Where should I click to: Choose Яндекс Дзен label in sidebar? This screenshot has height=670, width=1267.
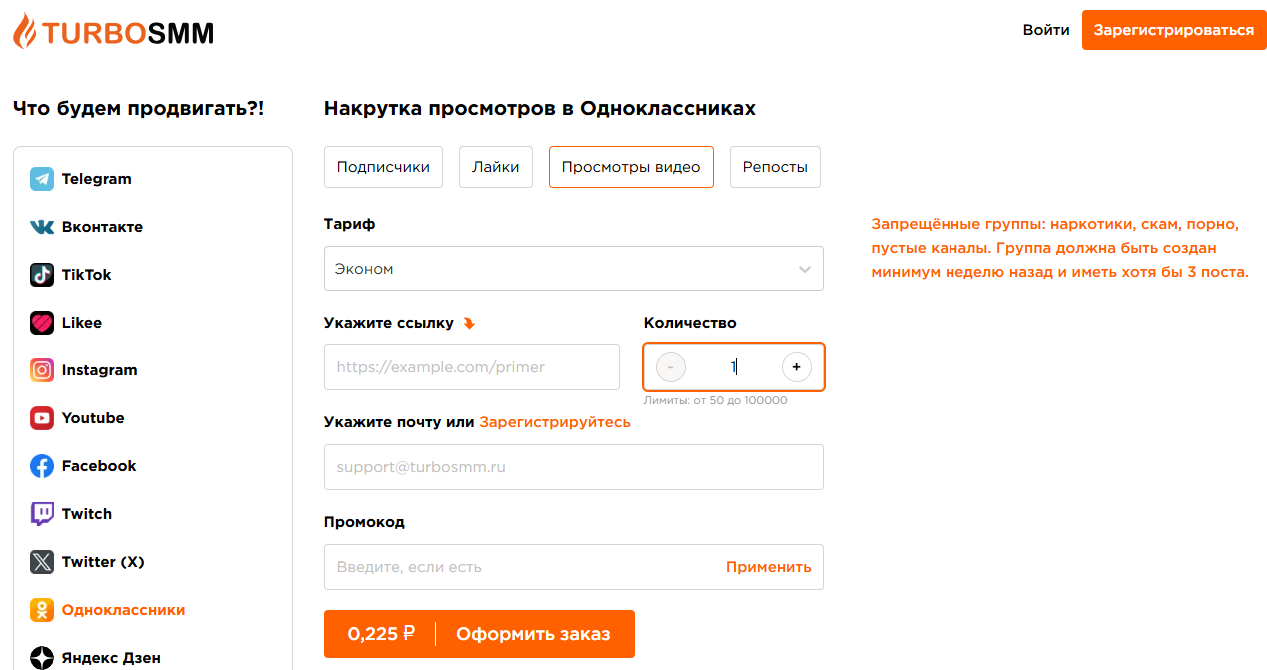pyautogui.click(x=111, y=658)
